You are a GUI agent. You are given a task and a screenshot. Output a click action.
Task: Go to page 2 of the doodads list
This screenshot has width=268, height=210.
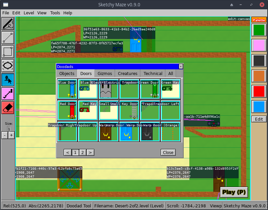click(x=82, y=152)
